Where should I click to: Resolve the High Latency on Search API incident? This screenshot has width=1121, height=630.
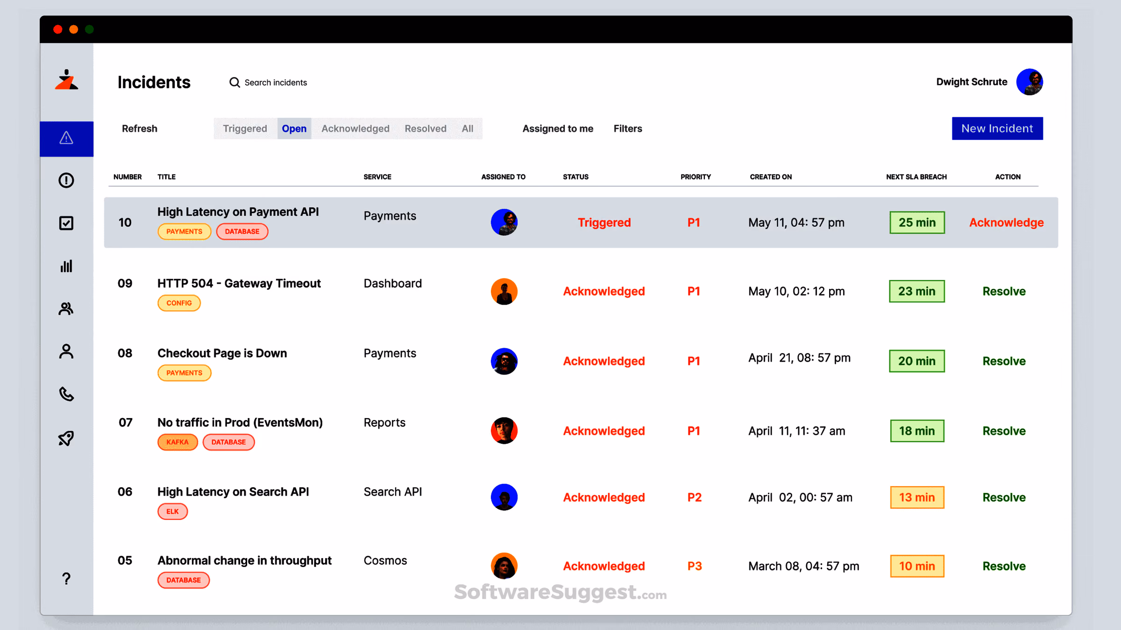click(1004, 497)
